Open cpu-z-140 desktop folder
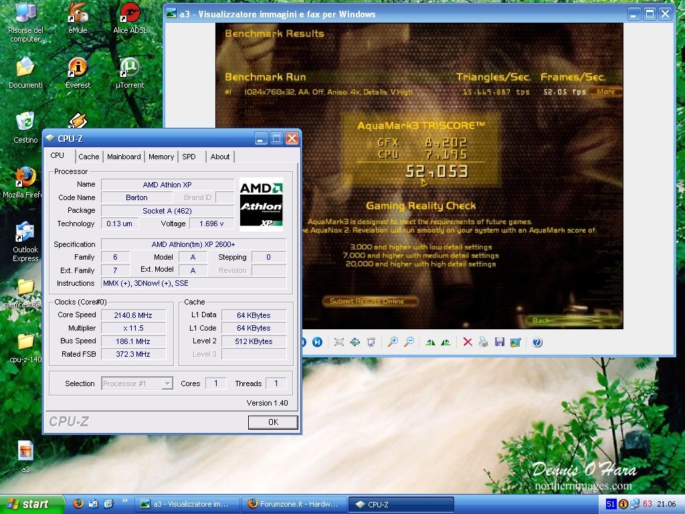This screenshot has height=514, width=685. 25,348
